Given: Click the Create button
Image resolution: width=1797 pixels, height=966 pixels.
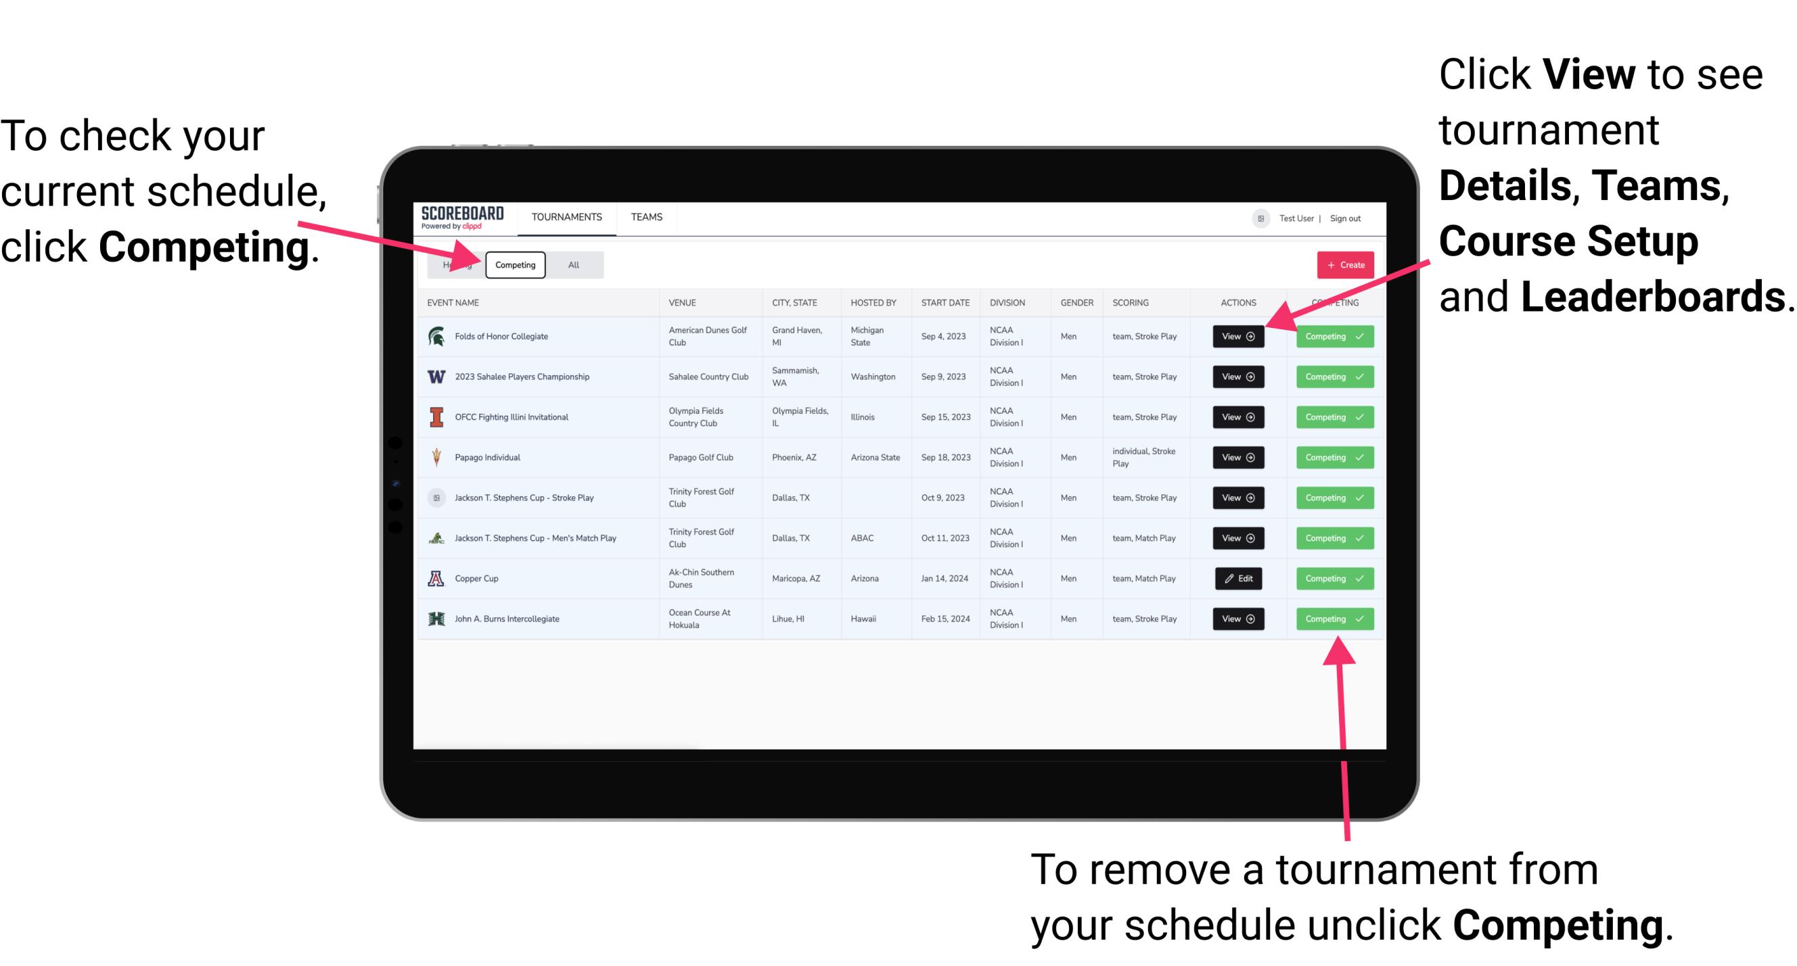Looking at the screenshot, I should (x=1342, y=264).
